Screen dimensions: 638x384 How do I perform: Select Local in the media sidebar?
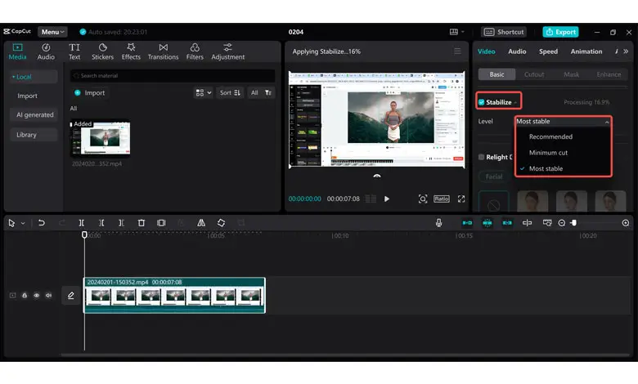coord(34,77)
